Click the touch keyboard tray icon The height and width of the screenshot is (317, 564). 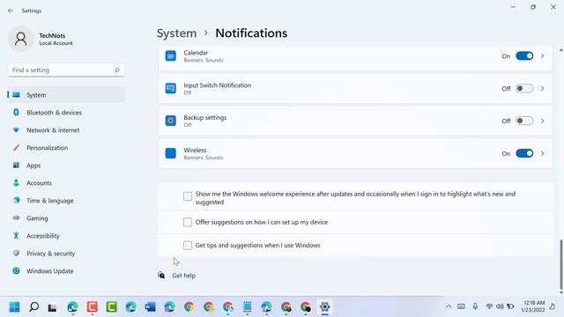pos(461,306)
